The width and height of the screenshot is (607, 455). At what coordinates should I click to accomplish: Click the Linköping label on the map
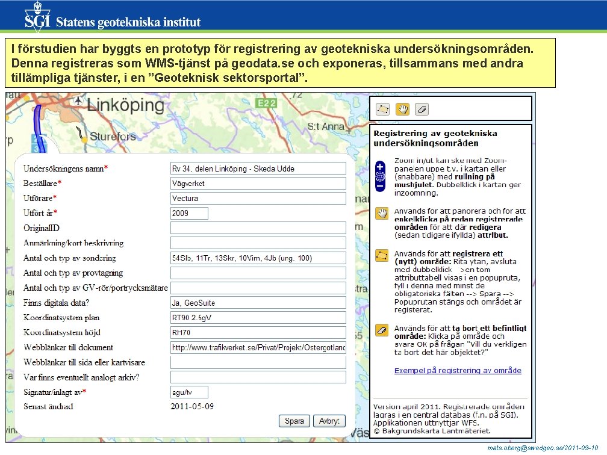click(x=125, y=105)
